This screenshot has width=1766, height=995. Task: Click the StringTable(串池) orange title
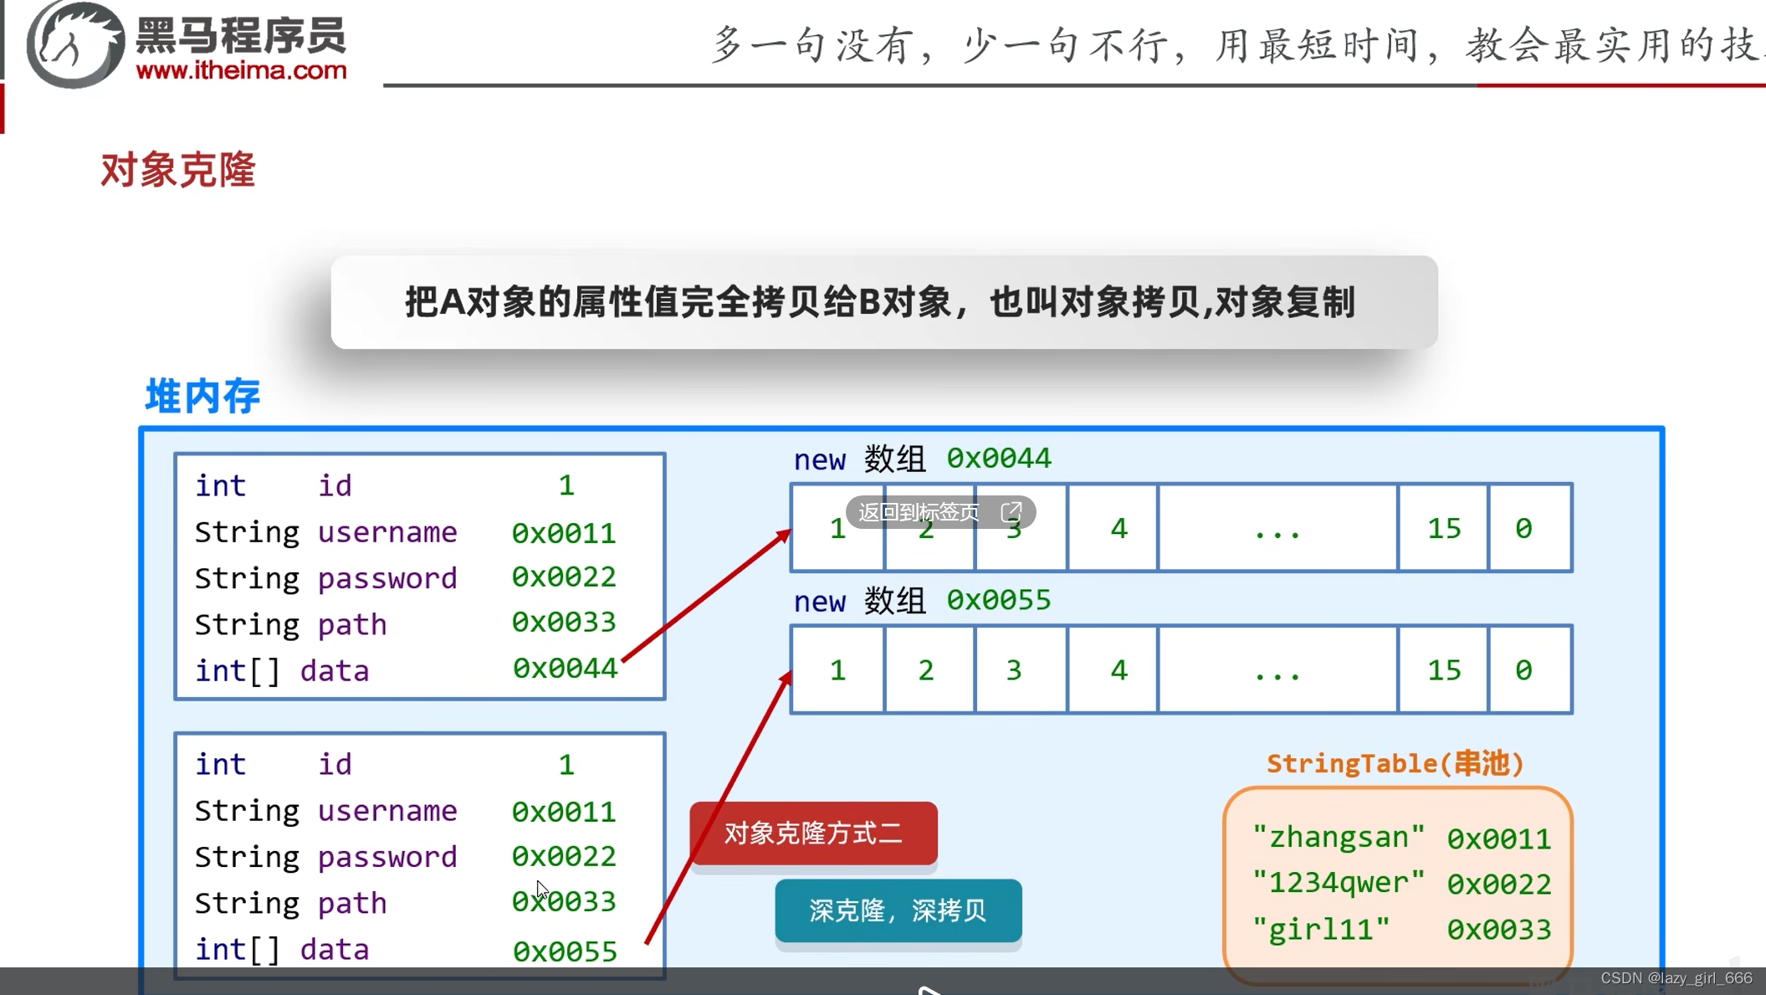pos(1395,763)
